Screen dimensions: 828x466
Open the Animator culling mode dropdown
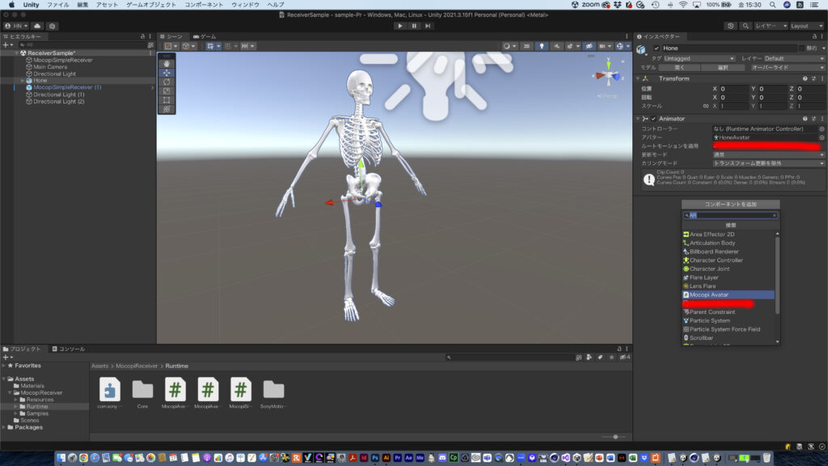768,163
